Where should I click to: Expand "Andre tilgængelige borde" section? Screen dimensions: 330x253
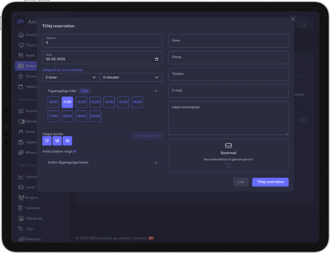pos(102,162)
